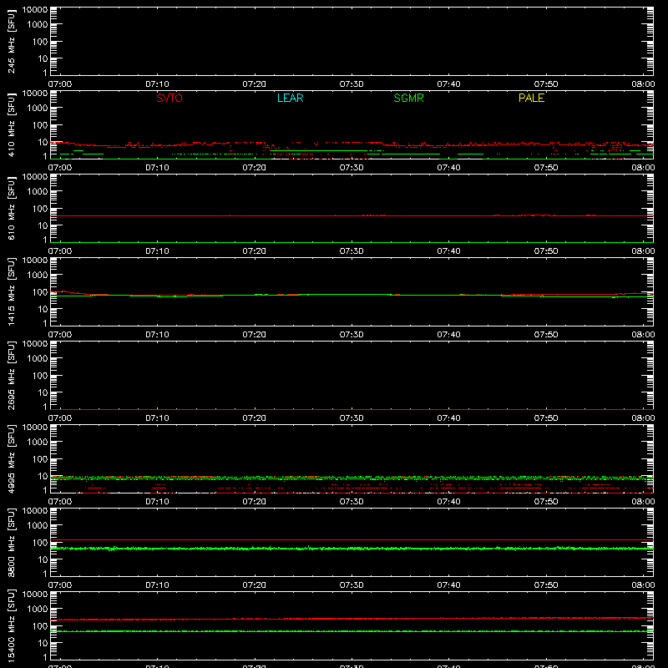Click the 1000 tick on the 410 MHz axis
This screenshot has width=668, height=668.
[38, 109]
